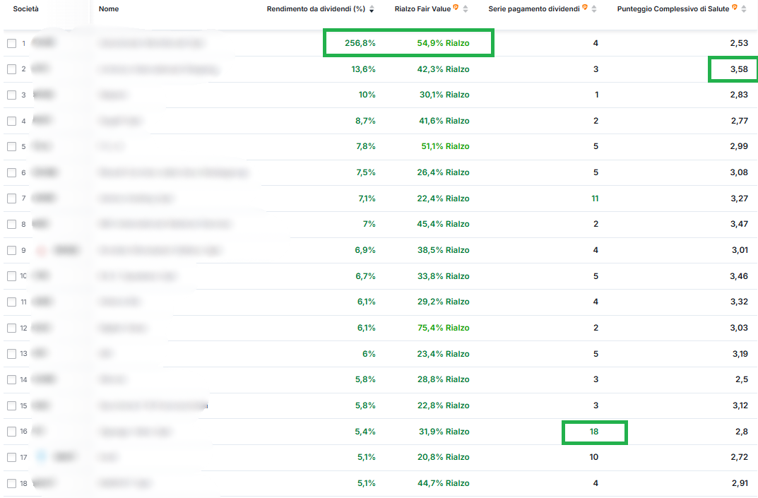
Task: Click the 256,8% dividend yield value
Action: point(360,43)
